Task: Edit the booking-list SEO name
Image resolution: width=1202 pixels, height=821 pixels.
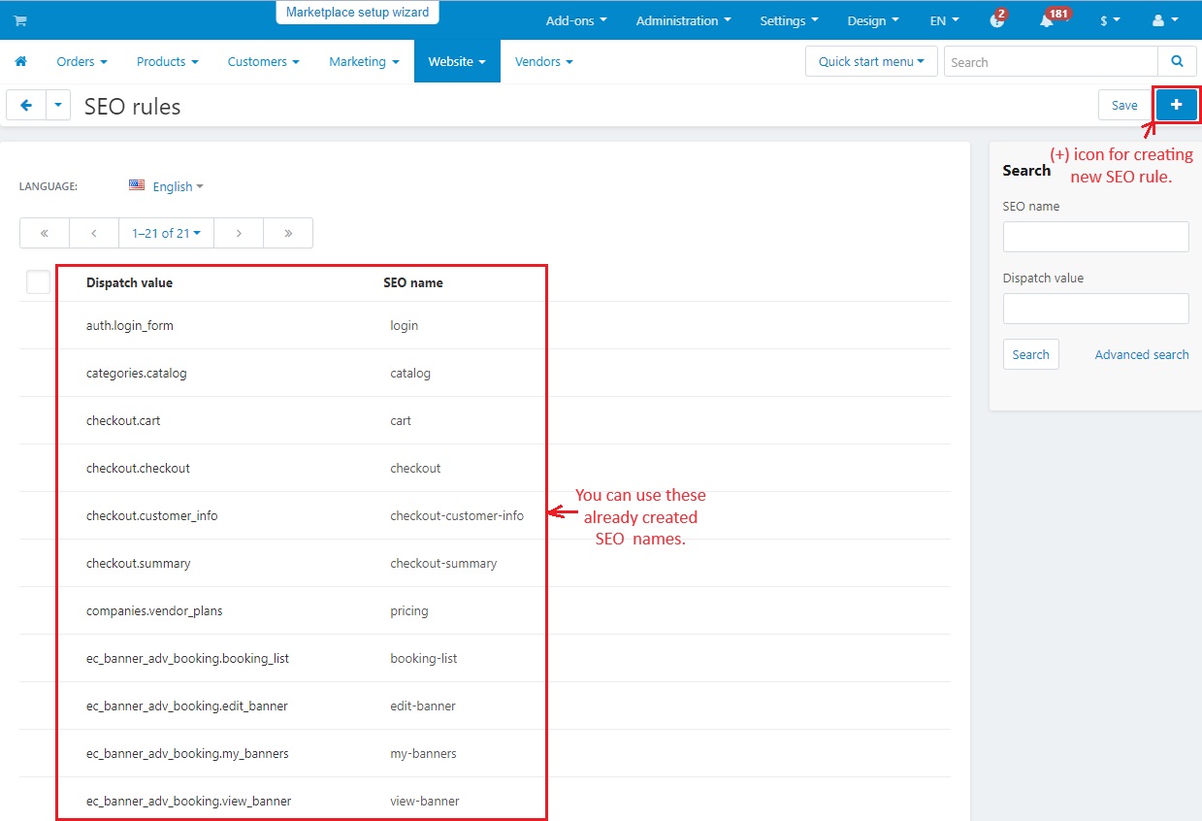Action: tap(424, 658)
